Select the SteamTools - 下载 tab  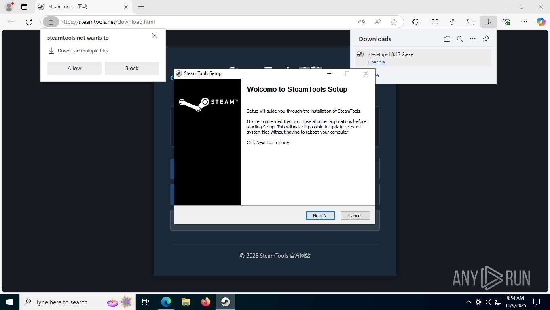pyautogui.click(x=83, y=7)
